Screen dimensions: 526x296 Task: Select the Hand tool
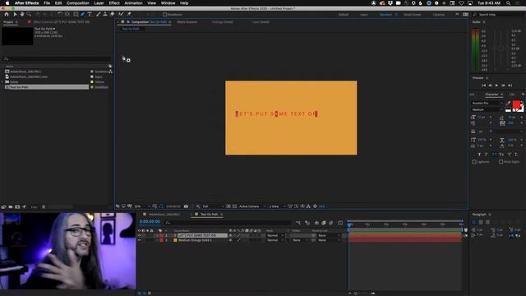22,15
